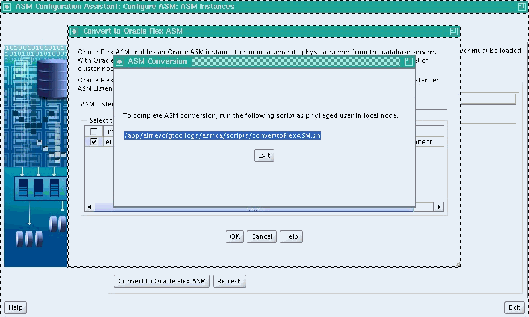Click the Refresh button
The height and width of the screenshot is (317, 529).
coord(229,281)
